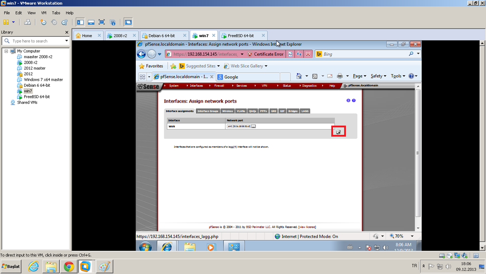Image resolution: width=486 pixels, height=274 pixels.
Task: Open pfSense Diagnostics menu
Action: coord(309,85)
